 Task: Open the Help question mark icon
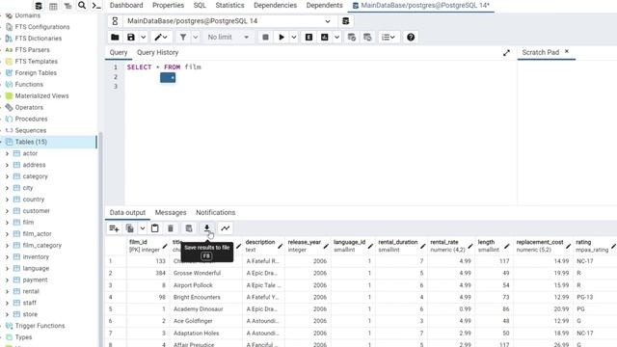pos(411,37)
